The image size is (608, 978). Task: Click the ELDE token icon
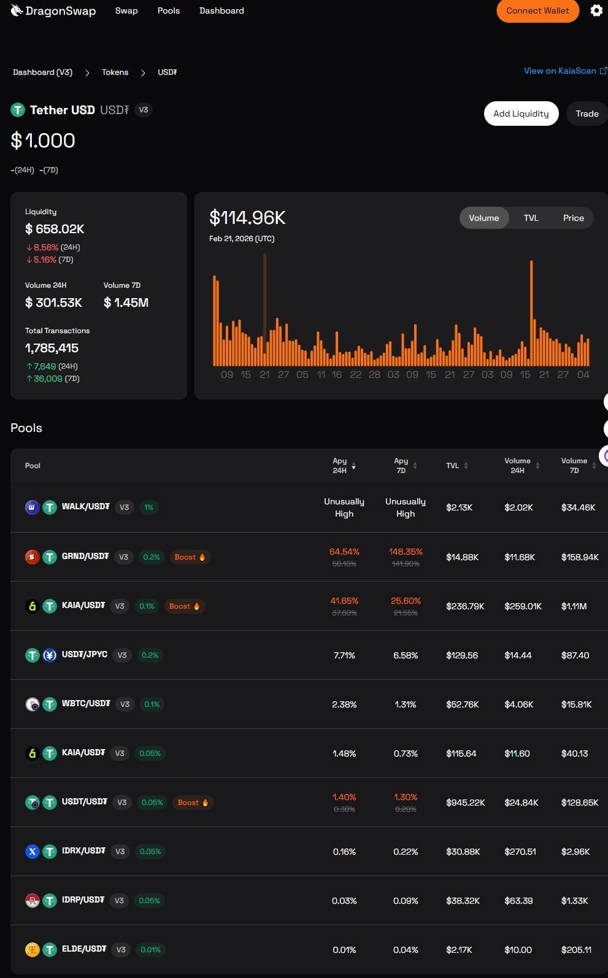click(x=33, y=950)
